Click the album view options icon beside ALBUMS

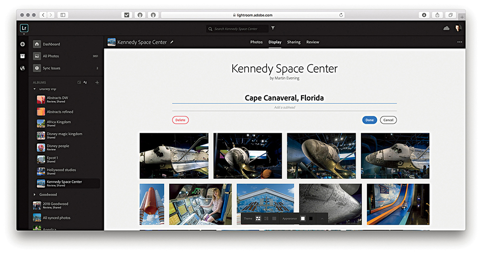(79, 83)
